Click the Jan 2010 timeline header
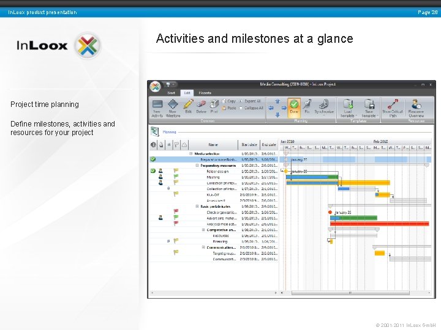 [x=287, y=142]
